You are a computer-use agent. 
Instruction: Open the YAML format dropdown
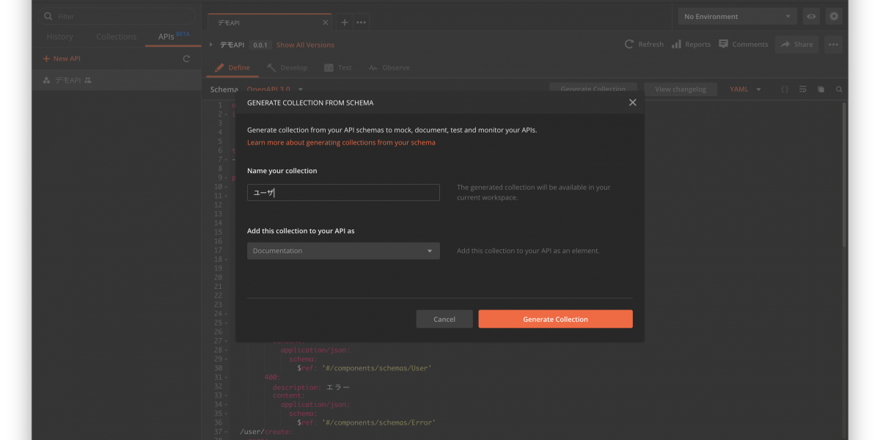pyautogui.click(x=745, y=89)
